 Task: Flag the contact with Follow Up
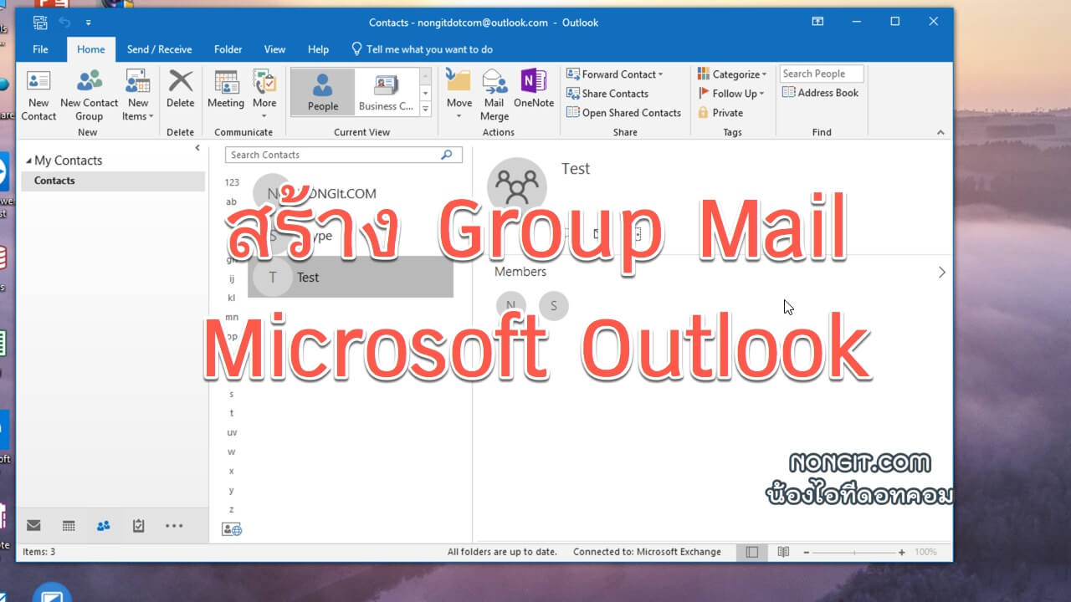[x=731, y=93]
